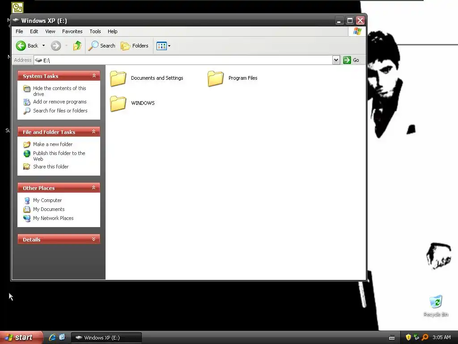
Task: Click the Search magnifier toolbar button
Action: (102, 46)
